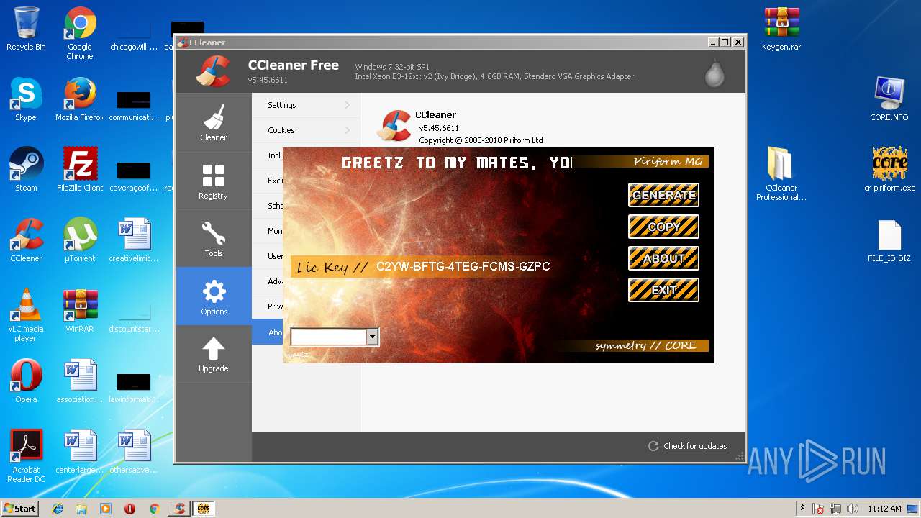Viewport: 921px width, 518px height.
Task: Open Opera desktop shortcut
Action: coord(26,381)
